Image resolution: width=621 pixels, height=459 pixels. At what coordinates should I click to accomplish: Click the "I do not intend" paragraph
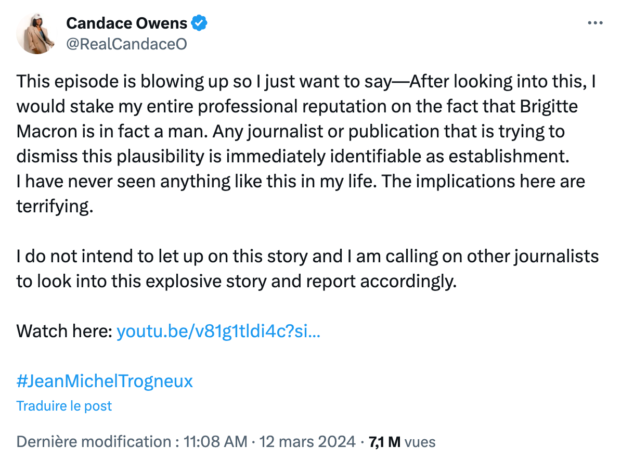pyautogui.click(x=307, y=269)
